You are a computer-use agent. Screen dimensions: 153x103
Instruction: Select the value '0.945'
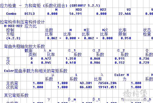(46, 63)
